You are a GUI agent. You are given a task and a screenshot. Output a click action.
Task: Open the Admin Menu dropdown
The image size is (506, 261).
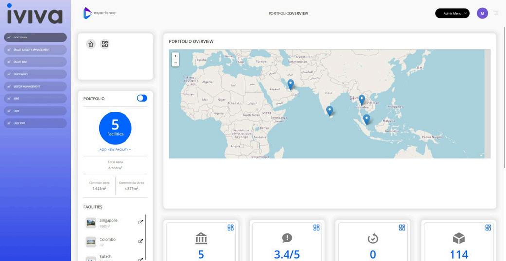click(452, 13)
